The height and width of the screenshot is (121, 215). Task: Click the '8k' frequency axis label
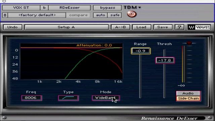[x=97, y=82]
